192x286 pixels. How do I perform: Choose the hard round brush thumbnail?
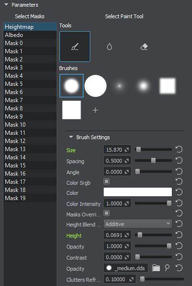coord(96,86)
